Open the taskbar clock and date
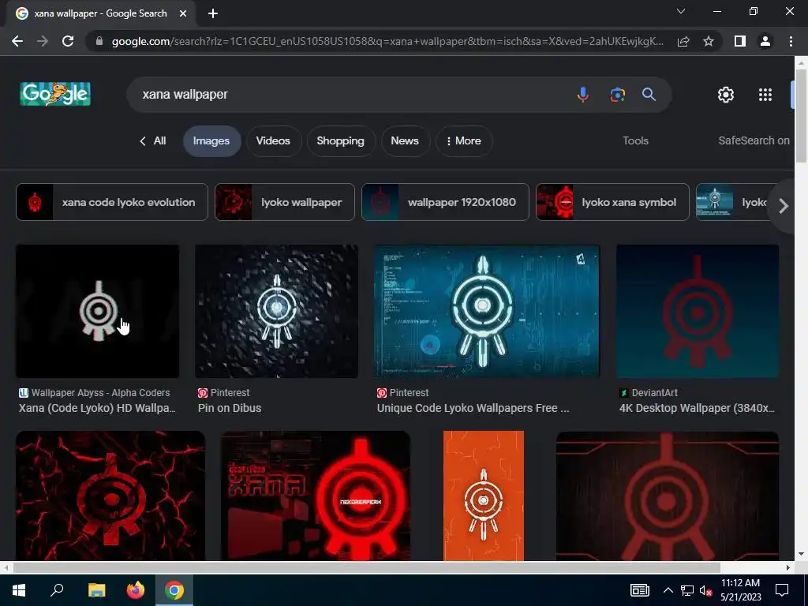 click(x=740, y=590)
